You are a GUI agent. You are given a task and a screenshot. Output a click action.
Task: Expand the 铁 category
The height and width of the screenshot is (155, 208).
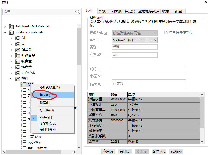click(x=11, y=44)
